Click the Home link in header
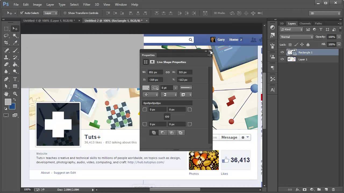This screenshot has width=344, height=193. coord(234,40)
